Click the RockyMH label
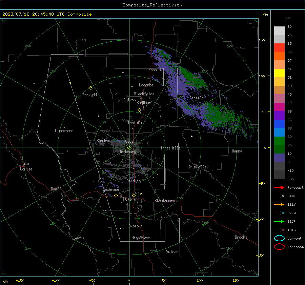This screenshot has height=285, width=305. [x=89, y=95]
